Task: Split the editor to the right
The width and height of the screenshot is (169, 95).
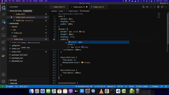Action: (162, 7)
